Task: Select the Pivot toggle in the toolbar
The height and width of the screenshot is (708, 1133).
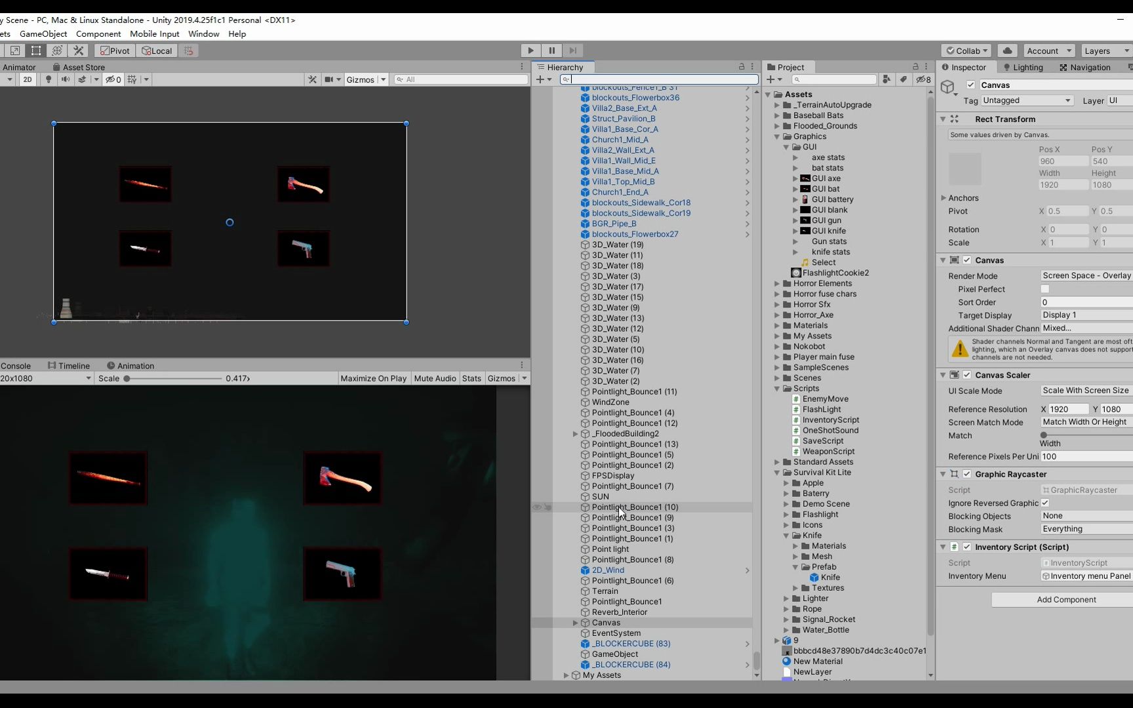Action: pos(114,50)
